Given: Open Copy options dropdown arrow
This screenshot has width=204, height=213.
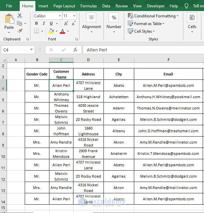Looking at the screenshot, I should tap(25, 23).
